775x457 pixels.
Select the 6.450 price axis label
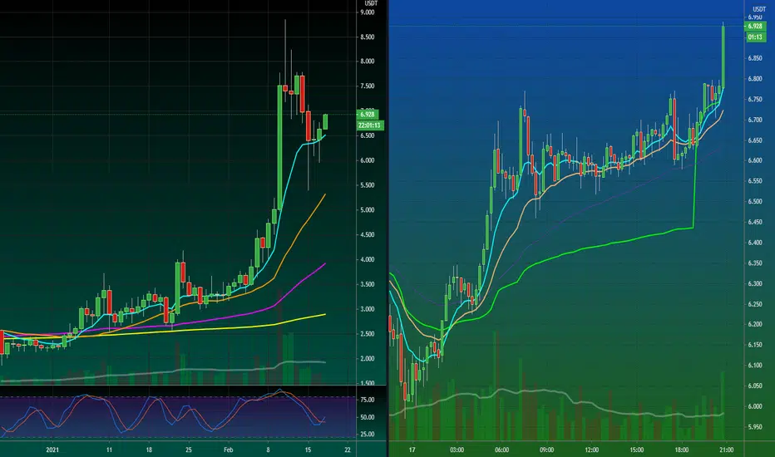[755, 223]
